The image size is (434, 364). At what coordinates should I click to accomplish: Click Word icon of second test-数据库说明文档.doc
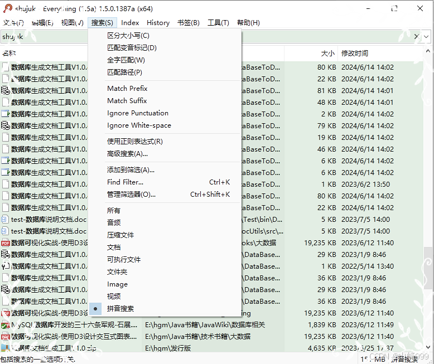[x=4, y=231]
